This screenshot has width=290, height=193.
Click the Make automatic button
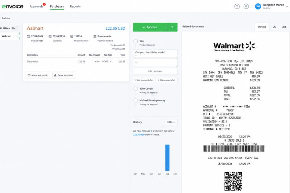tap(38, 75)
